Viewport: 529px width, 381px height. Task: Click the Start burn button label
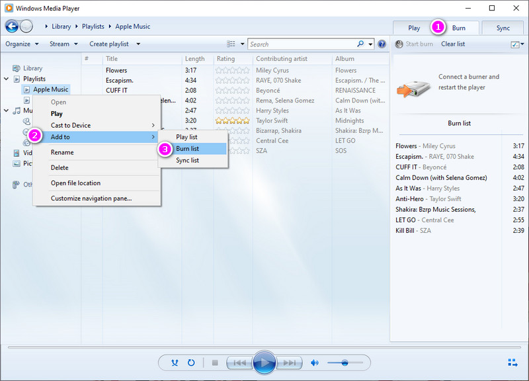coord(419,44)
